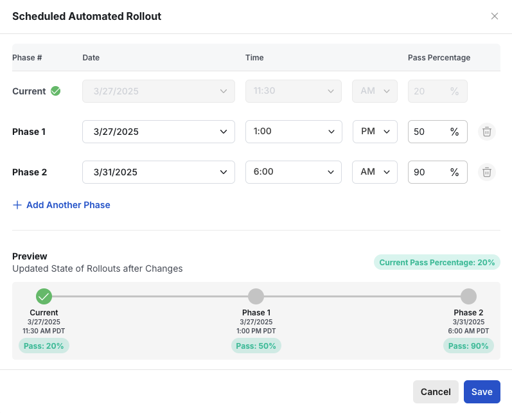The image size is (512, 413).
Task: Click the green check icon next to Current
Action: point(55,91)
